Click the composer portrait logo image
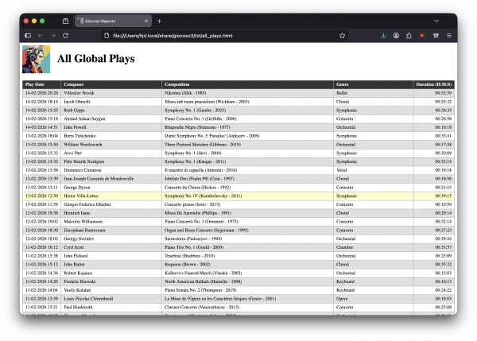This screenshot has height=341, width=477. click(36, 59)
